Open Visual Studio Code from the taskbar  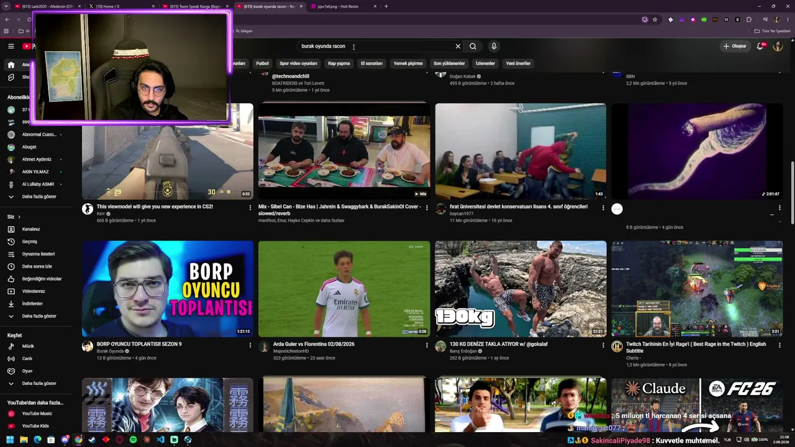(160, 440)
